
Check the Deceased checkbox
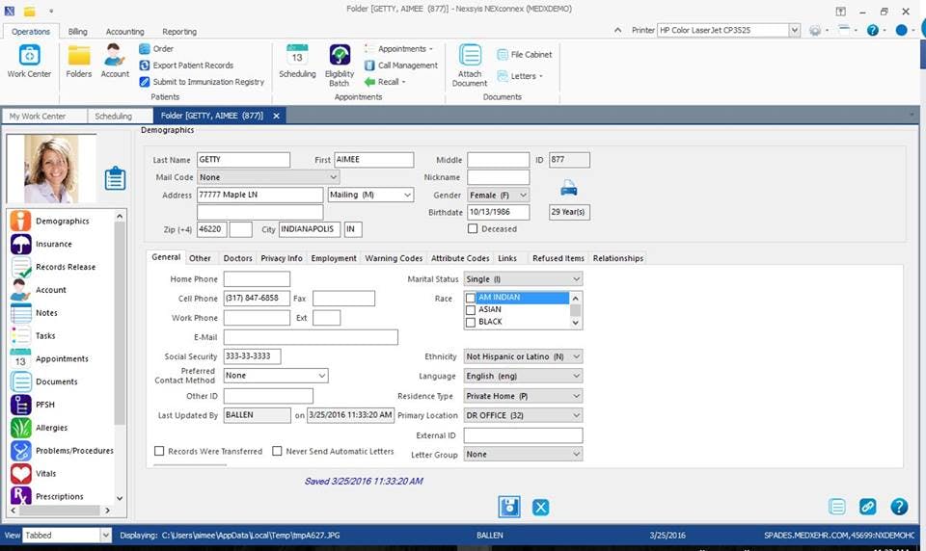(x=473, y=229)
